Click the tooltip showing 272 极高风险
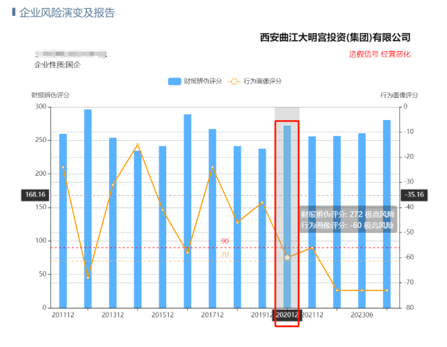 pyautogui.click(x=348, y=219)
